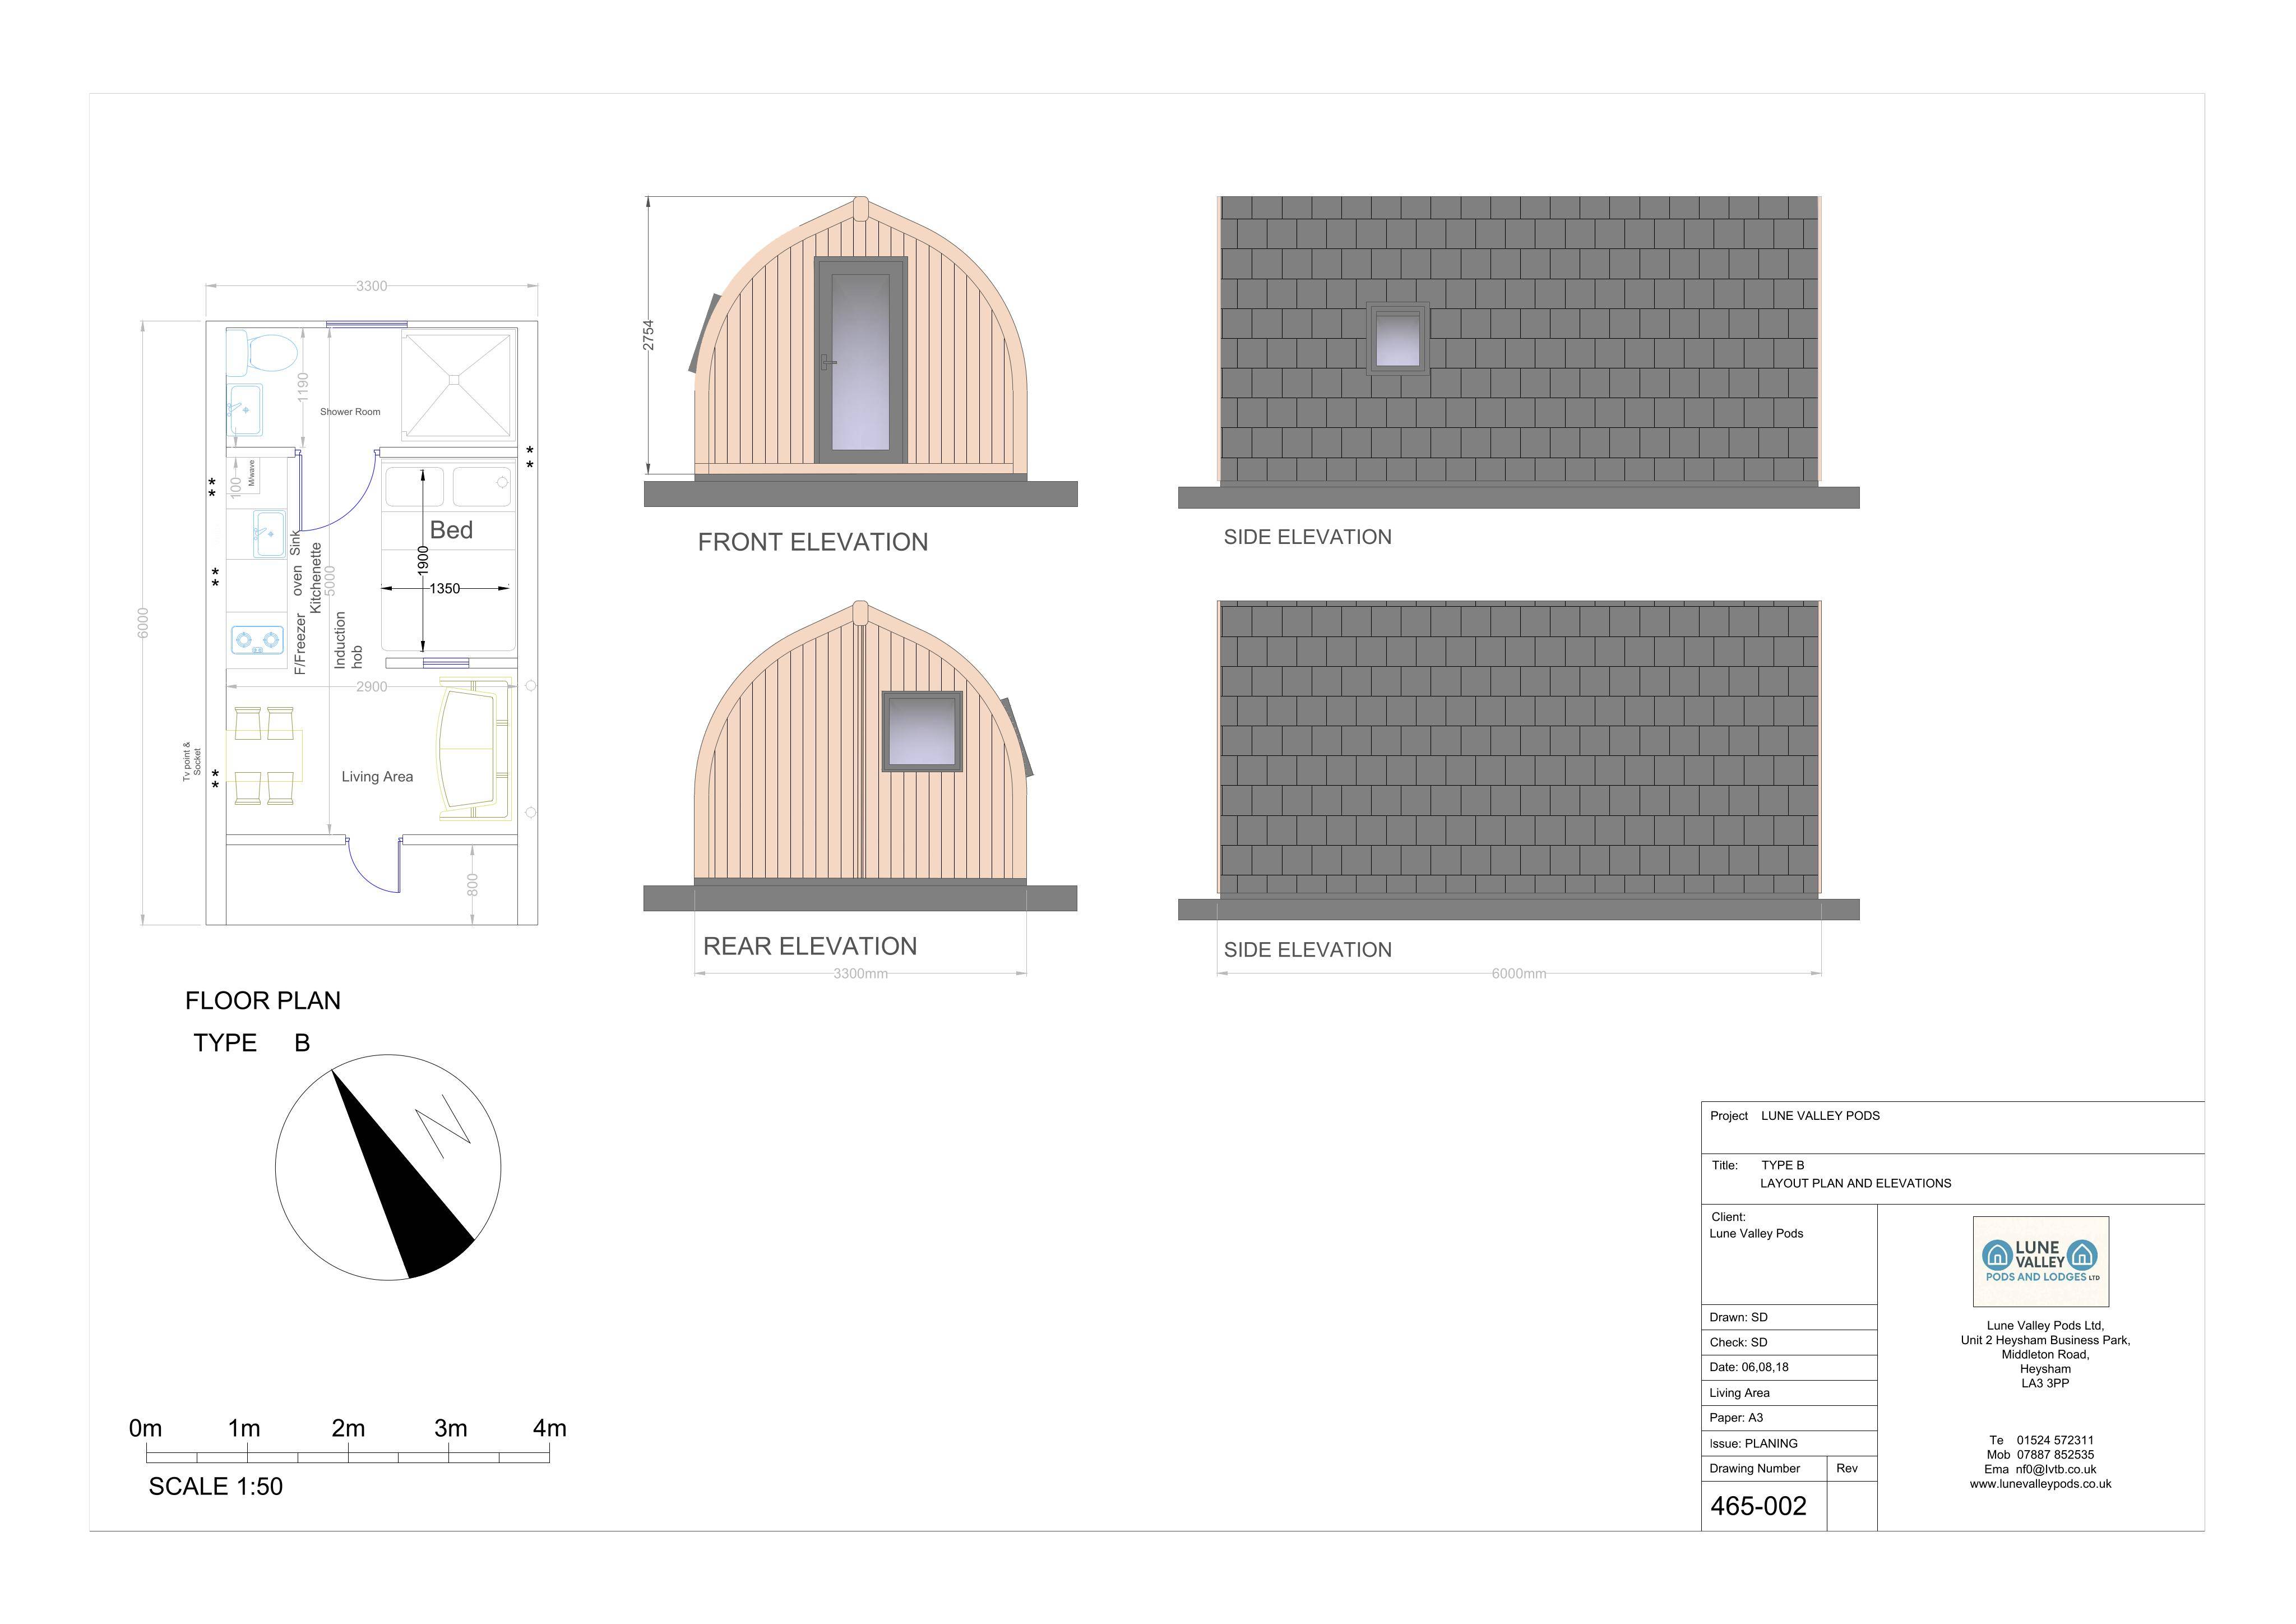Click the north arrow compass symbol
Screen dimensions: 2296x1624
pos(388,1167)
